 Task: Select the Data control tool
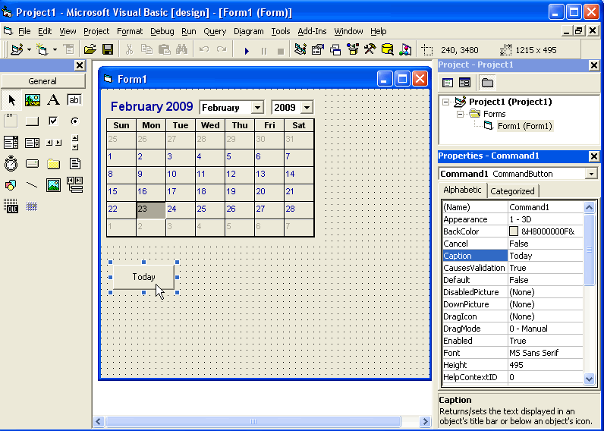74,185
